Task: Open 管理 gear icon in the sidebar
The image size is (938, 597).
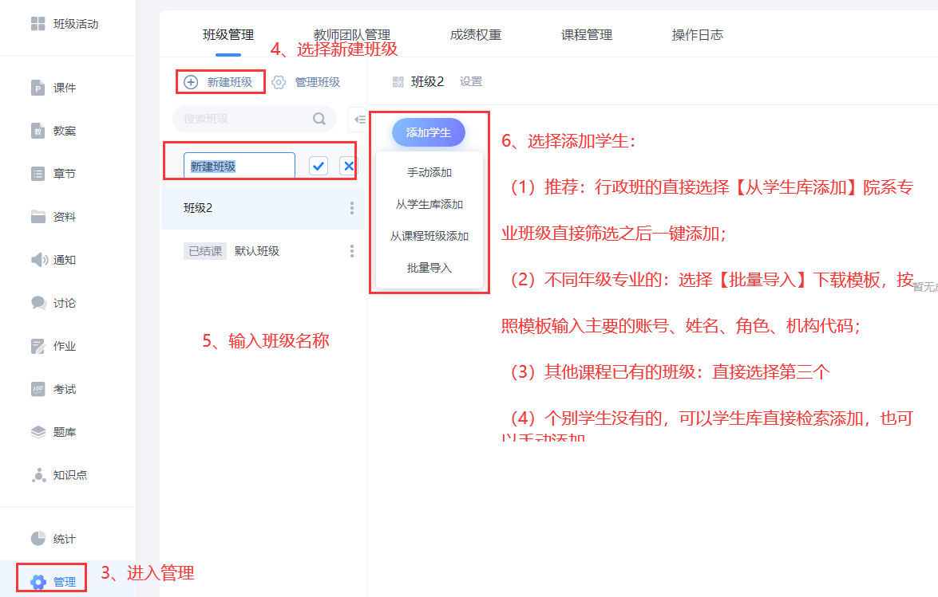Action: [38, 582]
